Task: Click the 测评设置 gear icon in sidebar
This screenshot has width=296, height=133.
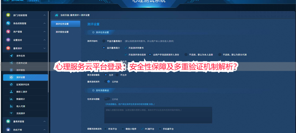Action: pyautogui.click(x=11, y=77)
